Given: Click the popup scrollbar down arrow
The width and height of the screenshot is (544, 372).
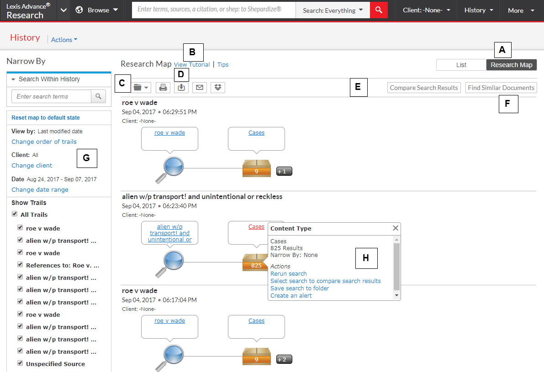Looking at the screenshot, I should [396, 295].
